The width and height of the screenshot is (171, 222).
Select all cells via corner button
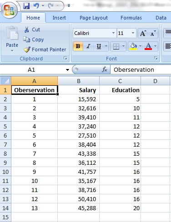[x=5, y=81]
